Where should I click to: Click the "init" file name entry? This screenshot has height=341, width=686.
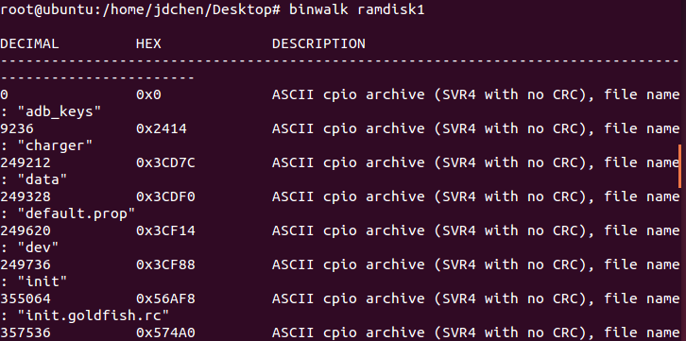[42, 282]
